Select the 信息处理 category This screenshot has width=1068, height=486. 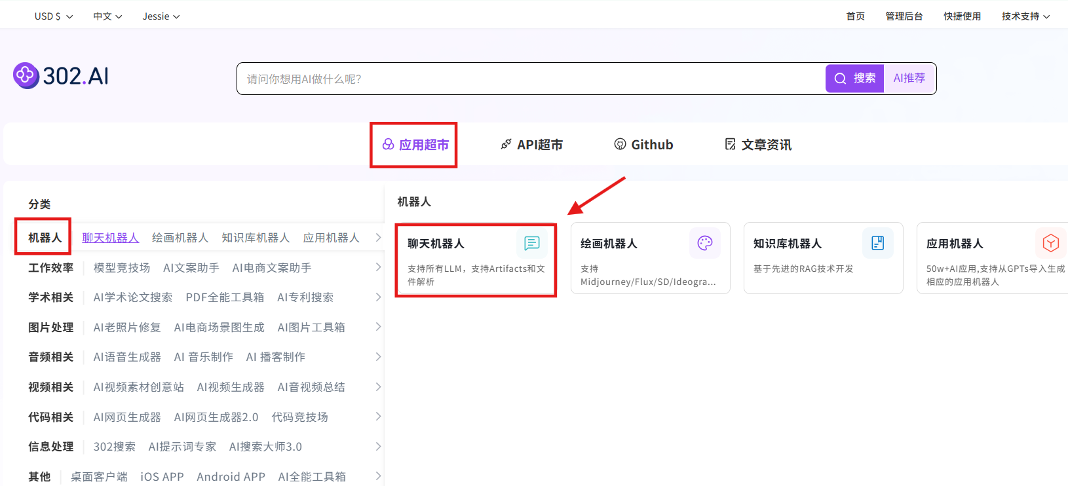click(x=50, y=447)
